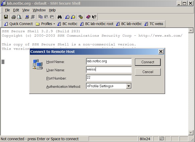Open the Profiles dropdown in toolbar

pyautogui.click(x=45, y=24)
